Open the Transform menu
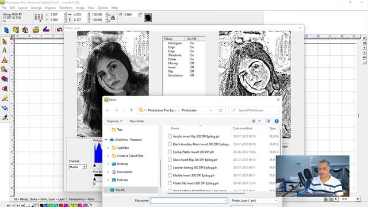This screenshot has width=368, height=207. (66, 7)
